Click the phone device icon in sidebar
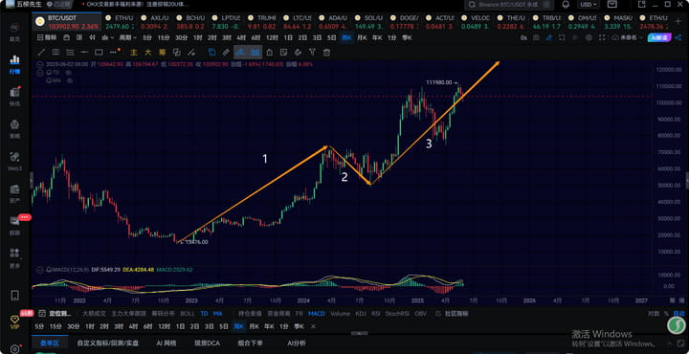The height and width of the screenshot is (354, 689). (x=15, y=295)
